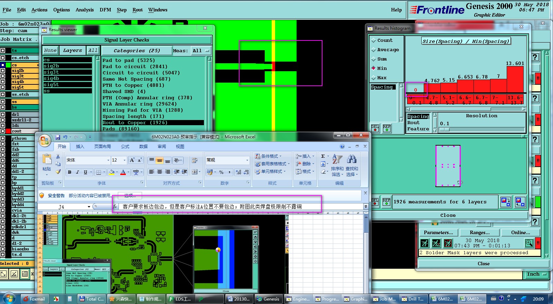Screen dimensions: 553x304
Task: Click the Paste icon in Excel
Action: [x=47, y=159]
